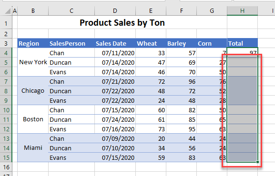The width and height of the screenshot is (275, 176).
Task: Click the Product Sales by Ton title
Action: pyautogui.click(x=122, y=23)
